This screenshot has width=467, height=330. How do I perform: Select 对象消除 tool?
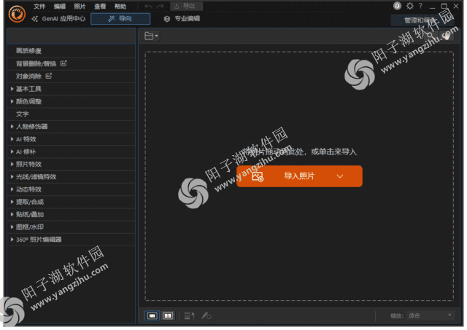pos(71,76)
